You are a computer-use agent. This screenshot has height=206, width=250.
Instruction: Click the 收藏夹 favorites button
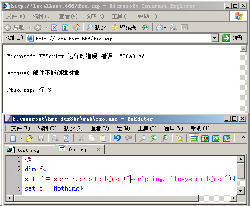pyautogui.click(x=124, y=27)
